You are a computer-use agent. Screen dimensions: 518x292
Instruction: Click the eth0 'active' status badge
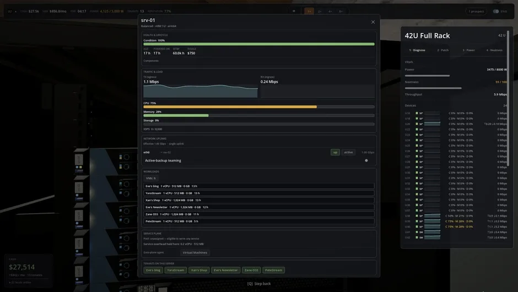click(x=348, y=152)
